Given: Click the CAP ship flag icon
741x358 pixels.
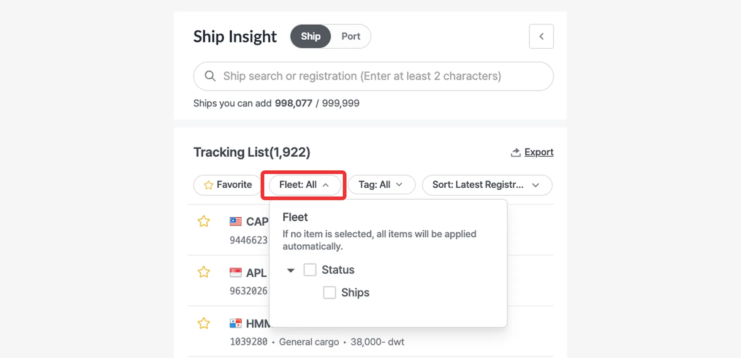Looking at the screenshot, I should point(236,221).
